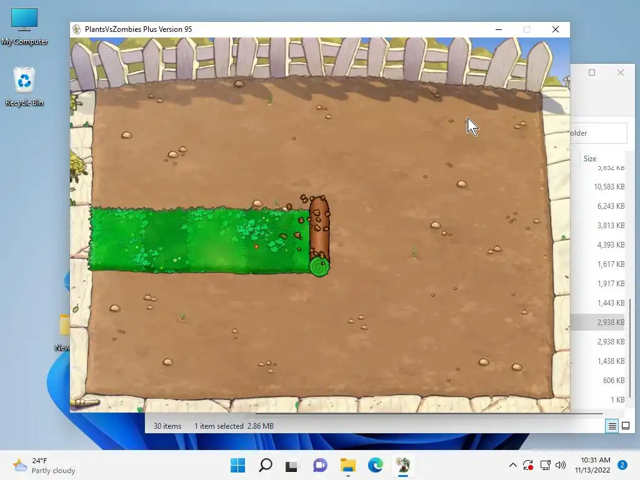This screenshot has height=480, width=640.
Task: Click the File Explorer search field
Action: (x=598, y=133)
